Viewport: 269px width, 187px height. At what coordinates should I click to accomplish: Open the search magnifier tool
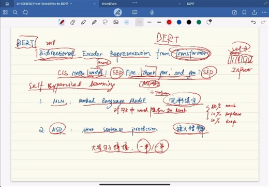[15, 12]
